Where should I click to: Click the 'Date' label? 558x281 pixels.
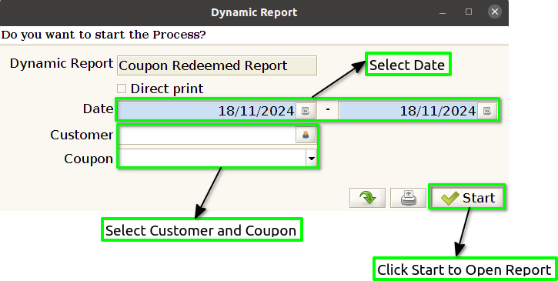tap(99, 109)
